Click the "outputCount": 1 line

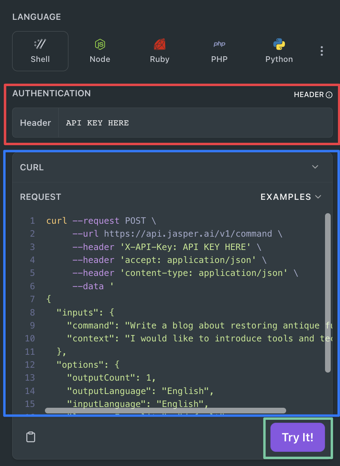(x=112, y=378)
